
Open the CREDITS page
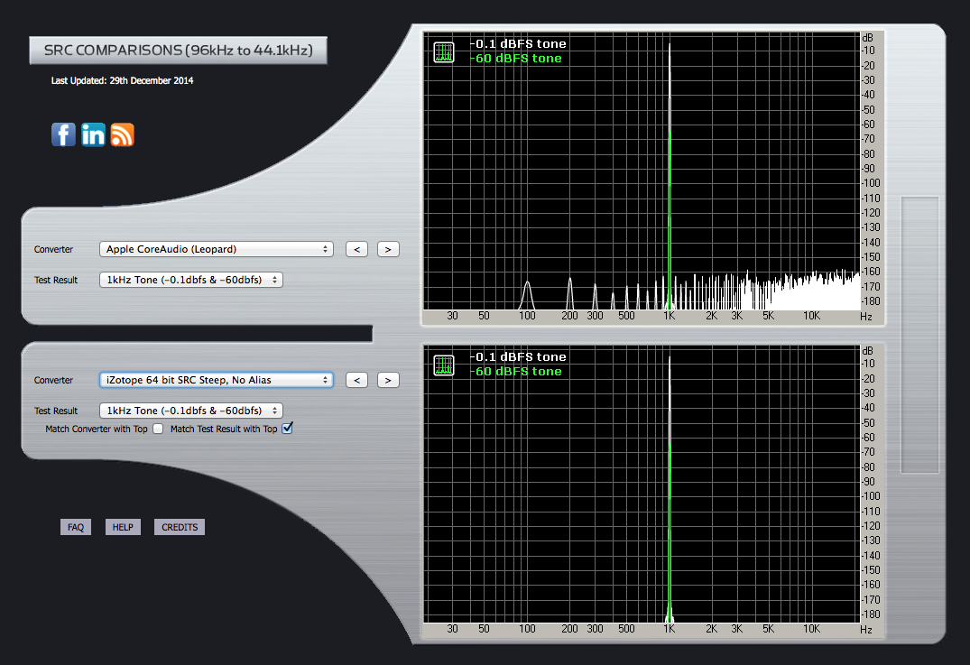(180, 527)
